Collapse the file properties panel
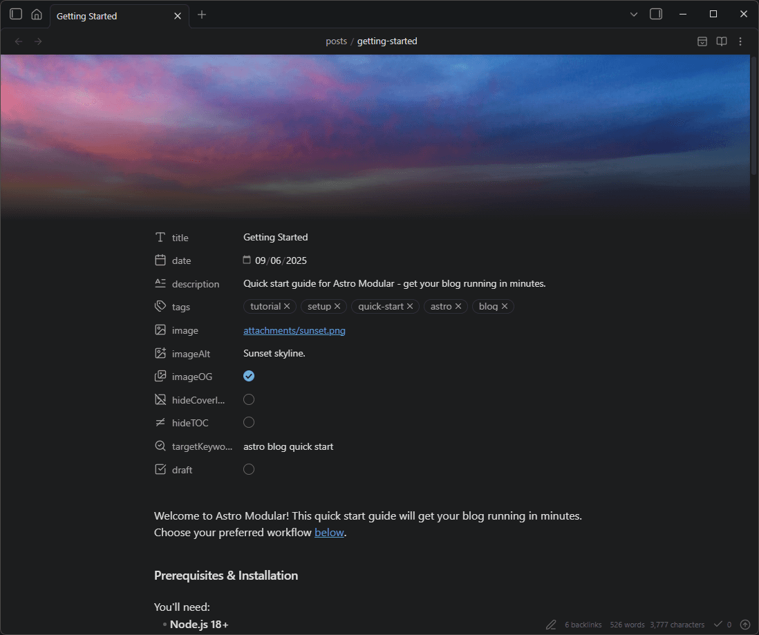This screenshot has width=759, height=635. pos(702,41)
